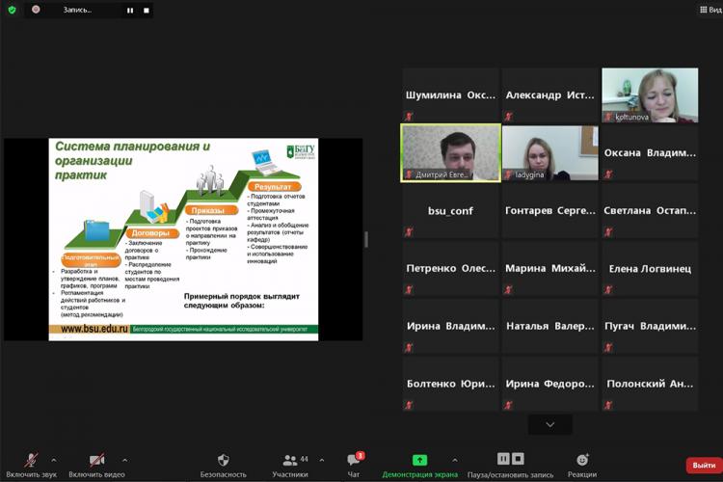Open the Безопасность security icon
The height and width of the screenshot is (482, 723).
pos(223,461)
